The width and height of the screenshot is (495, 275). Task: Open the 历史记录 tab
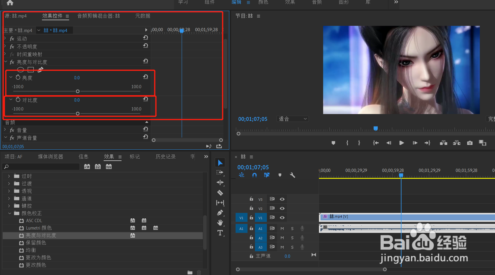[166, 157]
